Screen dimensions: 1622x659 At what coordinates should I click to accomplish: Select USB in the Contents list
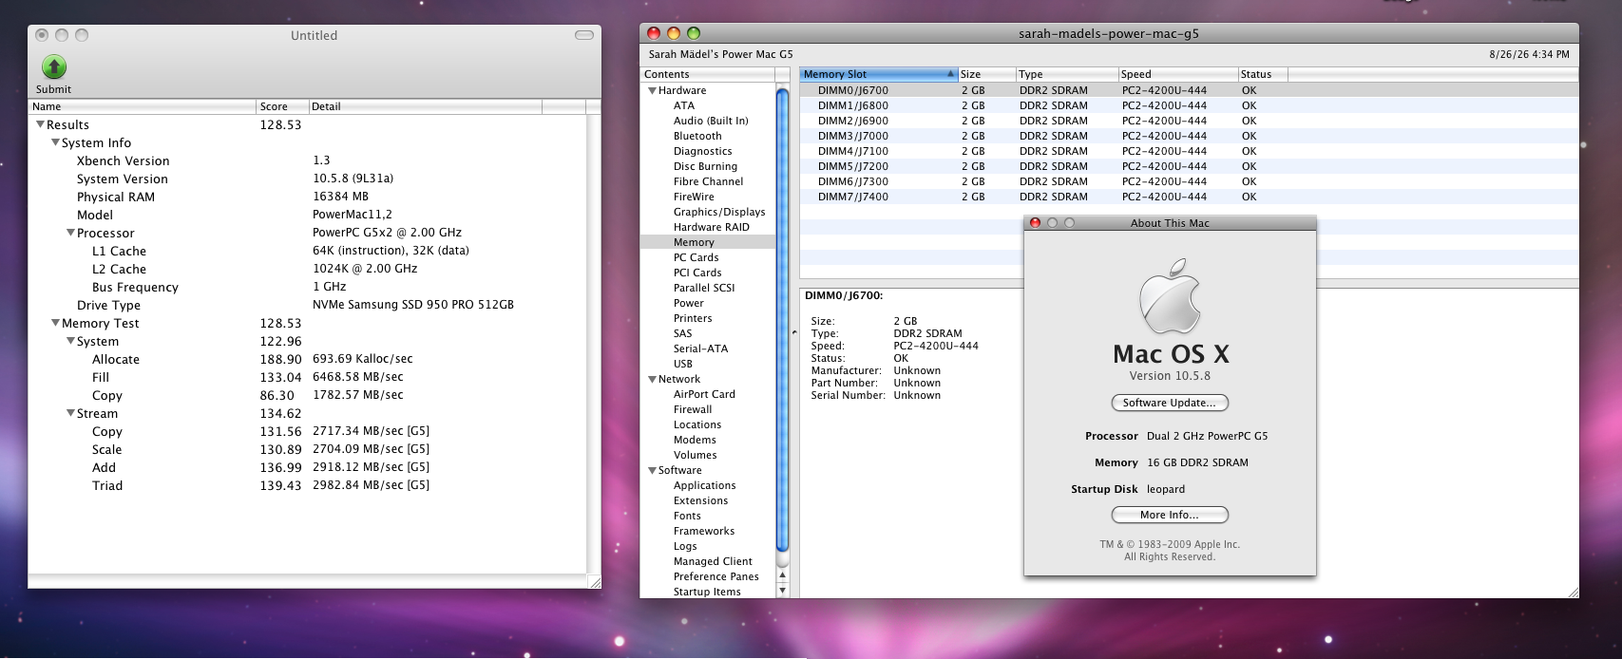[x=683, y=364]
